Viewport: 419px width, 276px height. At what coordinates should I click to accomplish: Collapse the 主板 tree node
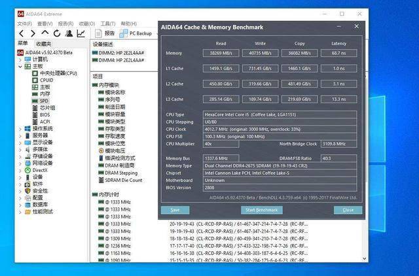click(19, 66)
